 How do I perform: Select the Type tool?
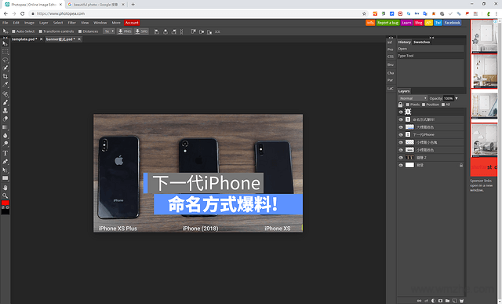[x=5, y=153]
